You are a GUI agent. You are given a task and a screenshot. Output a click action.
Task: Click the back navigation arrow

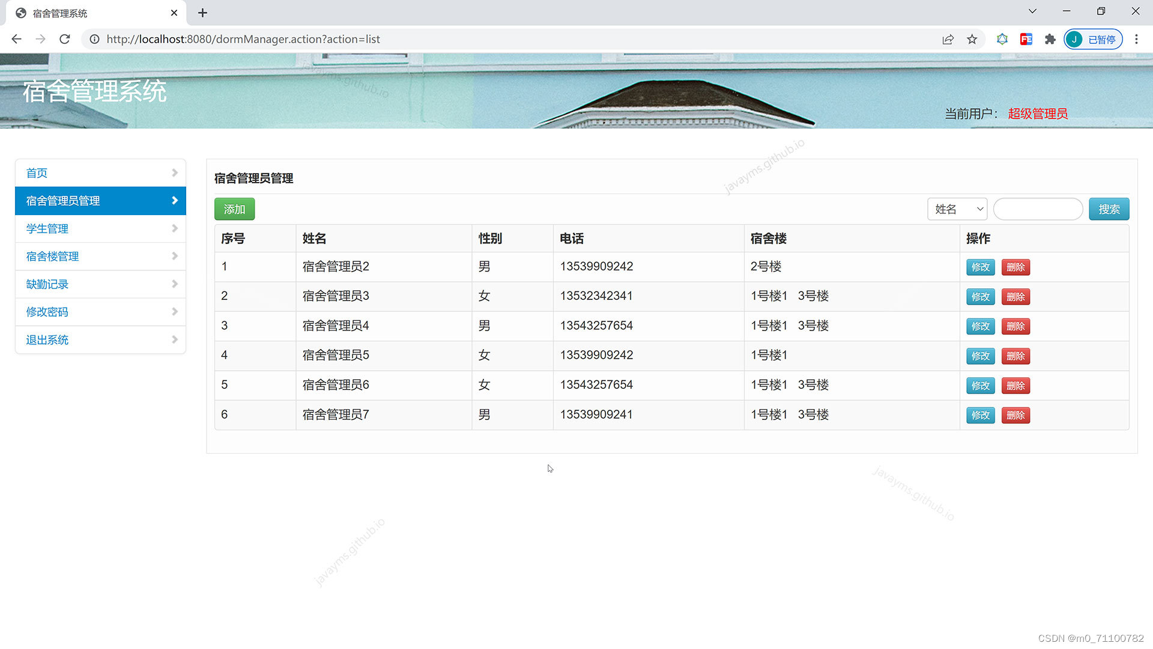click(16, 39)
